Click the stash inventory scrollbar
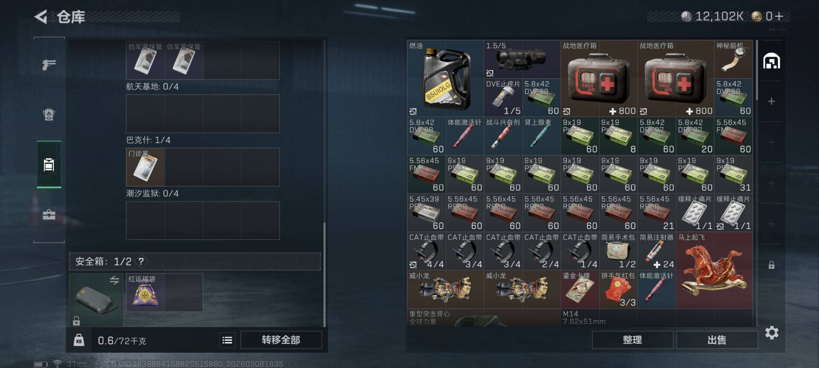Screen dimensions: 819x368 point(757,70)
